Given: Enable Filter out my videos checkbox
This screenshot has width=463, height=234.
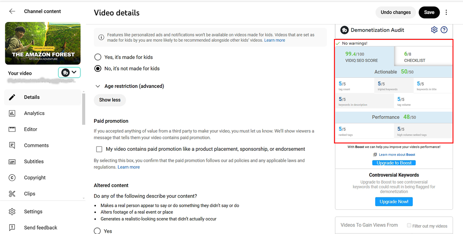Looking at the screenshot, I should click(409, 226).
